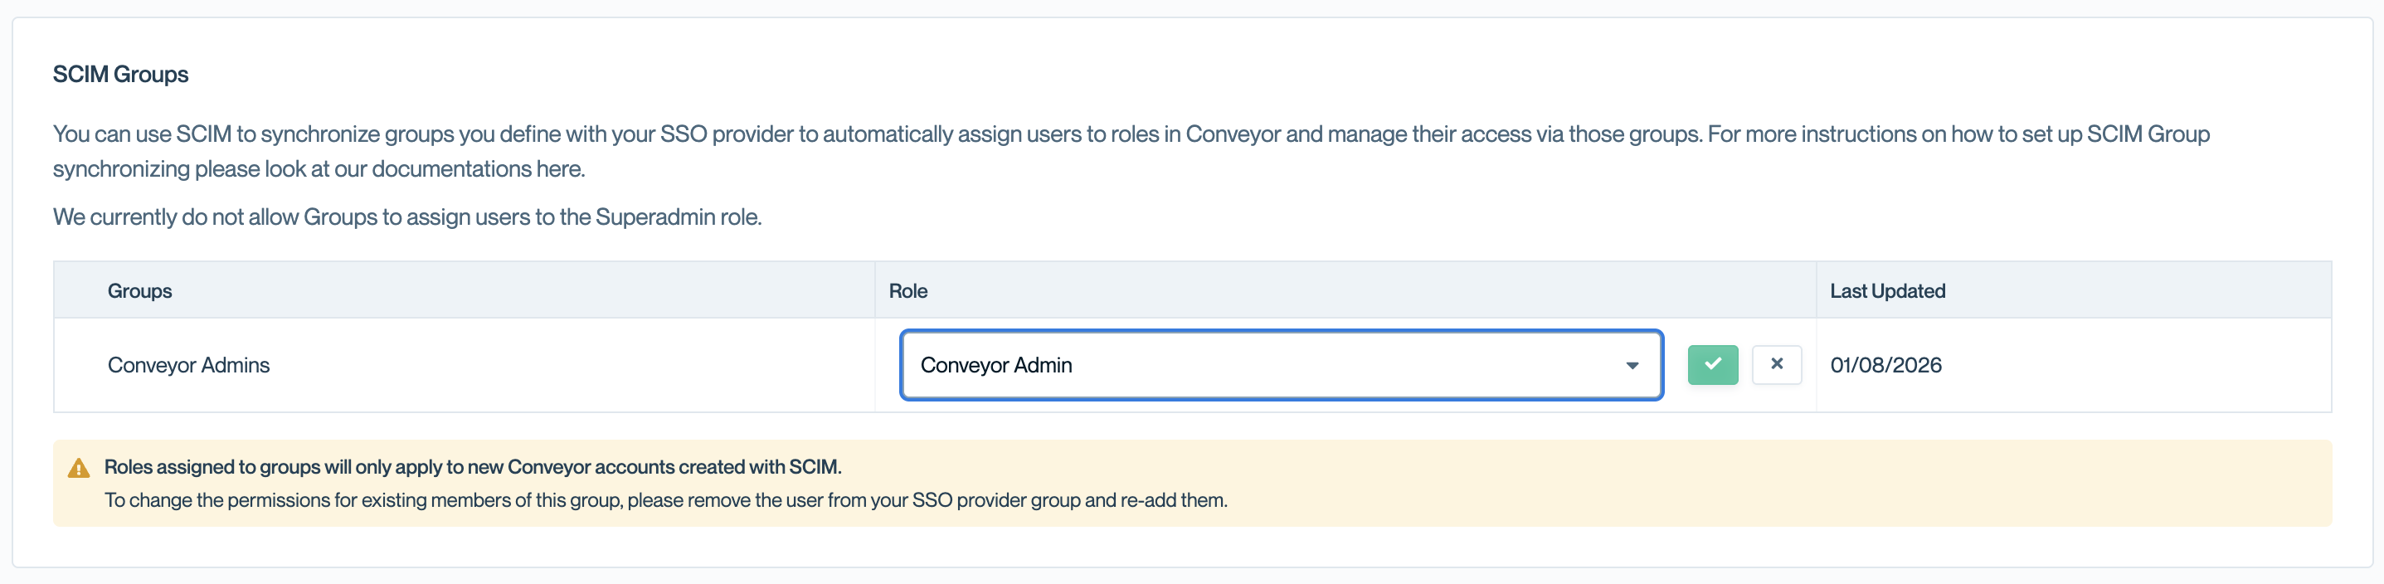Click the "To change the permissions" warning line

(x=665, y=501)
